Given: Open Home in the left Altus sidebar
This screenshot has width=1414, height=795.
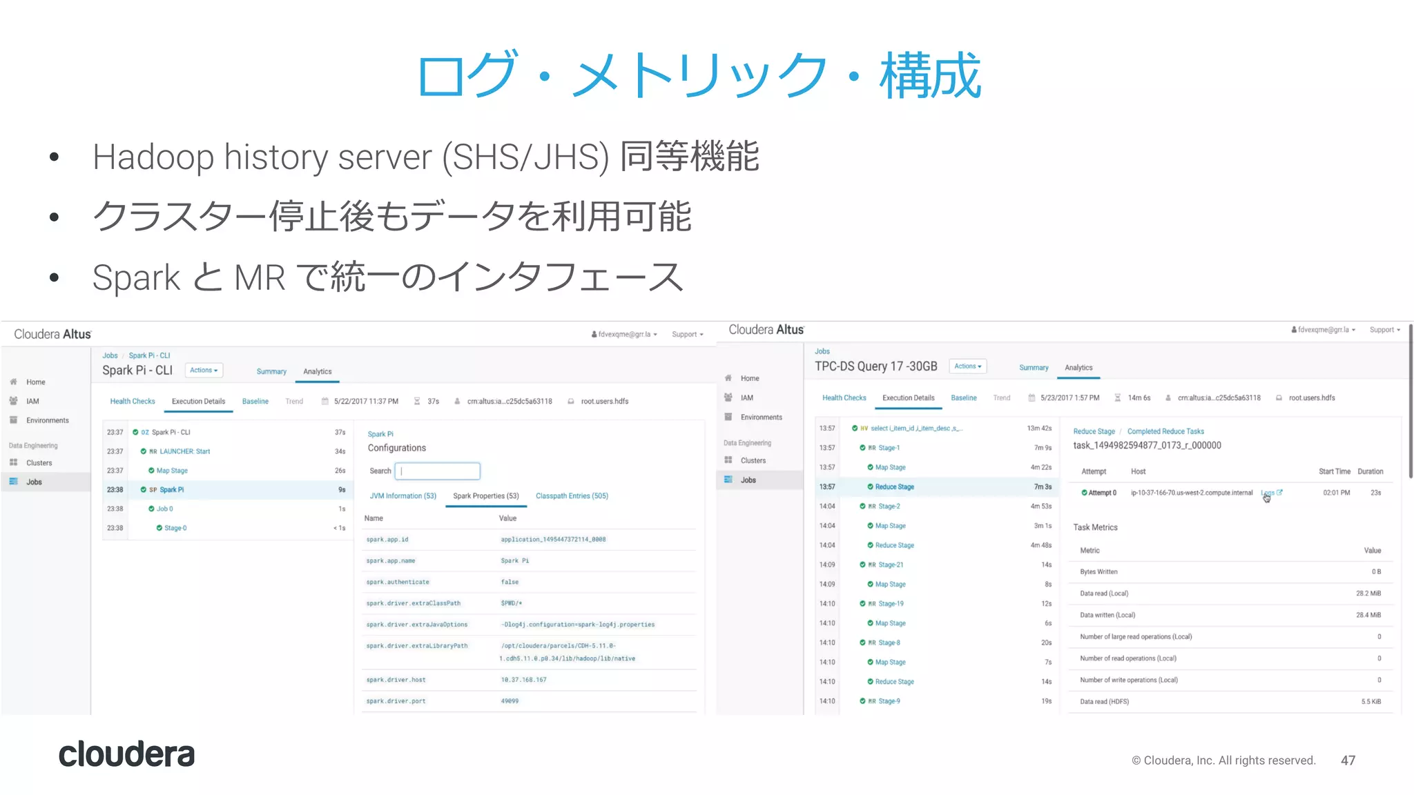Looking at the screenshot, I should pos(35,382).
